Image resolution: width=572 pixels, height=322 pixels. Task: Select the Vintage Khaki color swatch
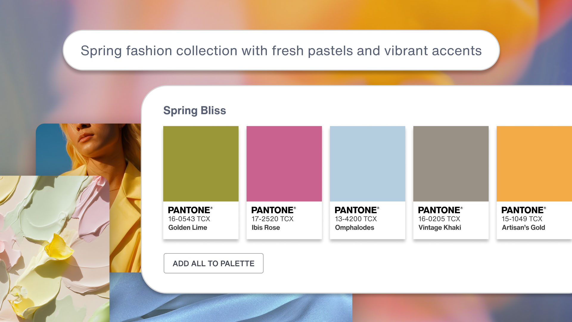click(x=451, y=163)
